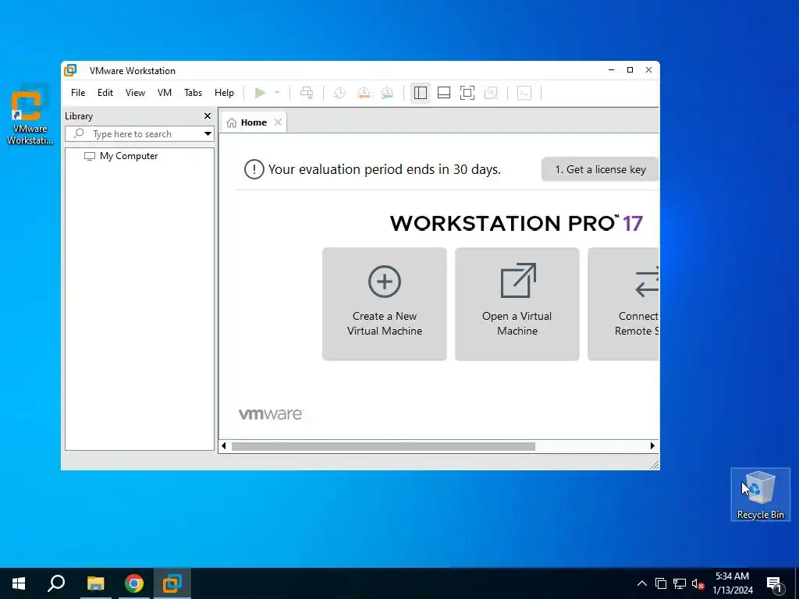
Task: Click the VMware Workstation title bar icon
Action: 70,70
